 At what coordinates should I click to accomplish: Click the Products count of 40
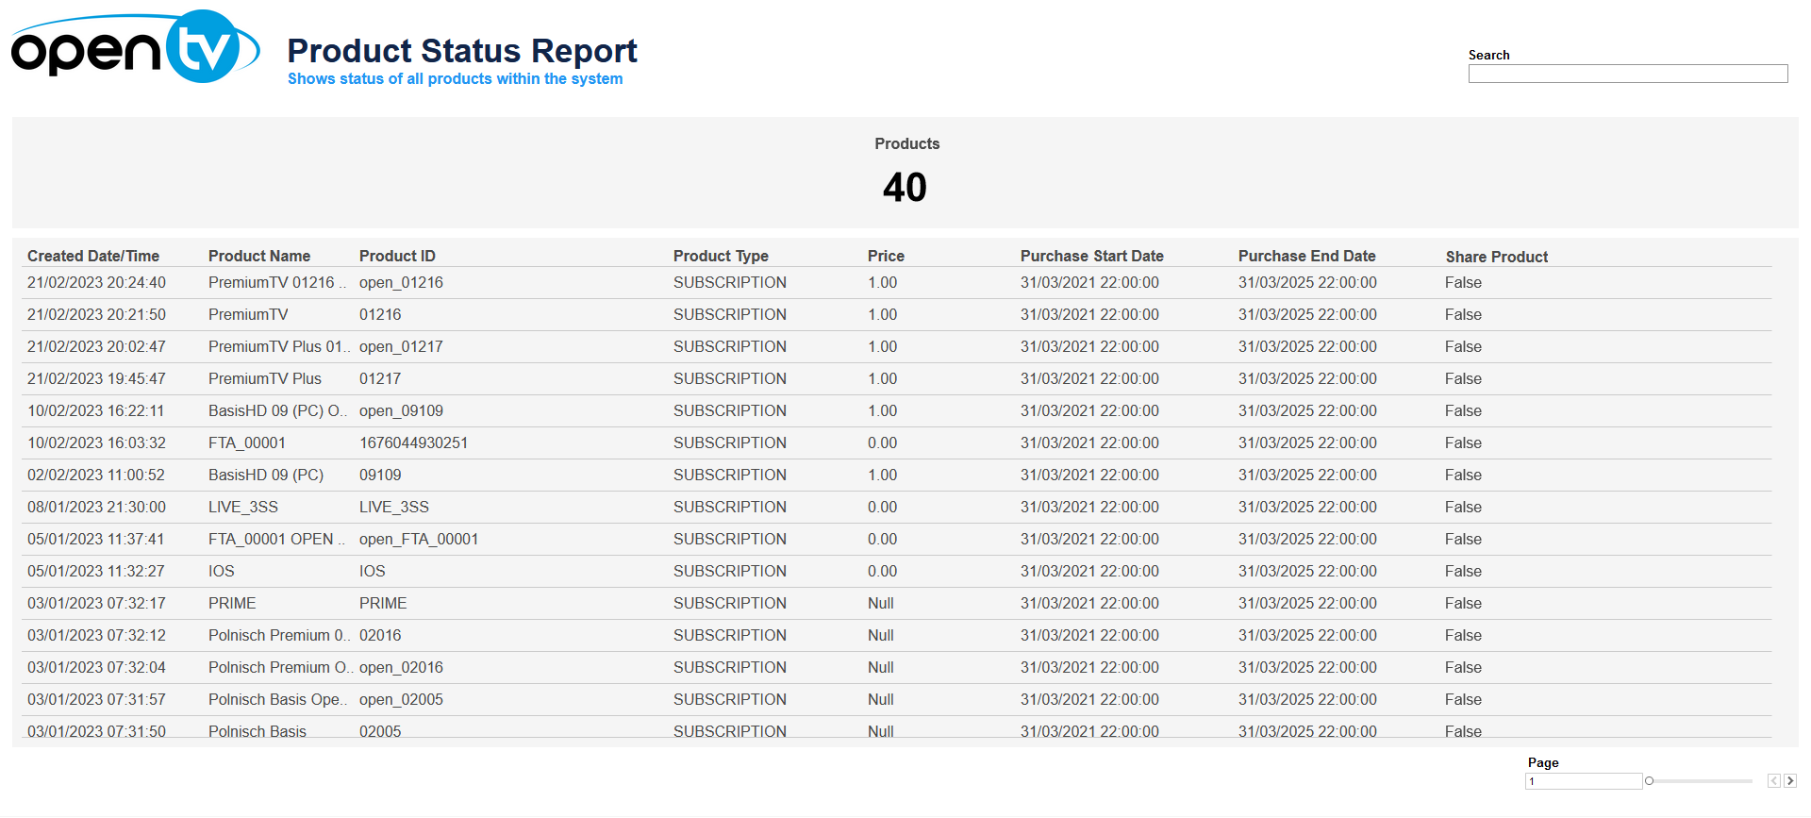[905, 187]
